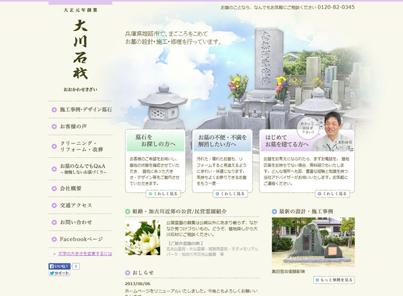
Task: Click くわしく見る under お墓の不便・不満 card
Action: click(x=230, y=193)
